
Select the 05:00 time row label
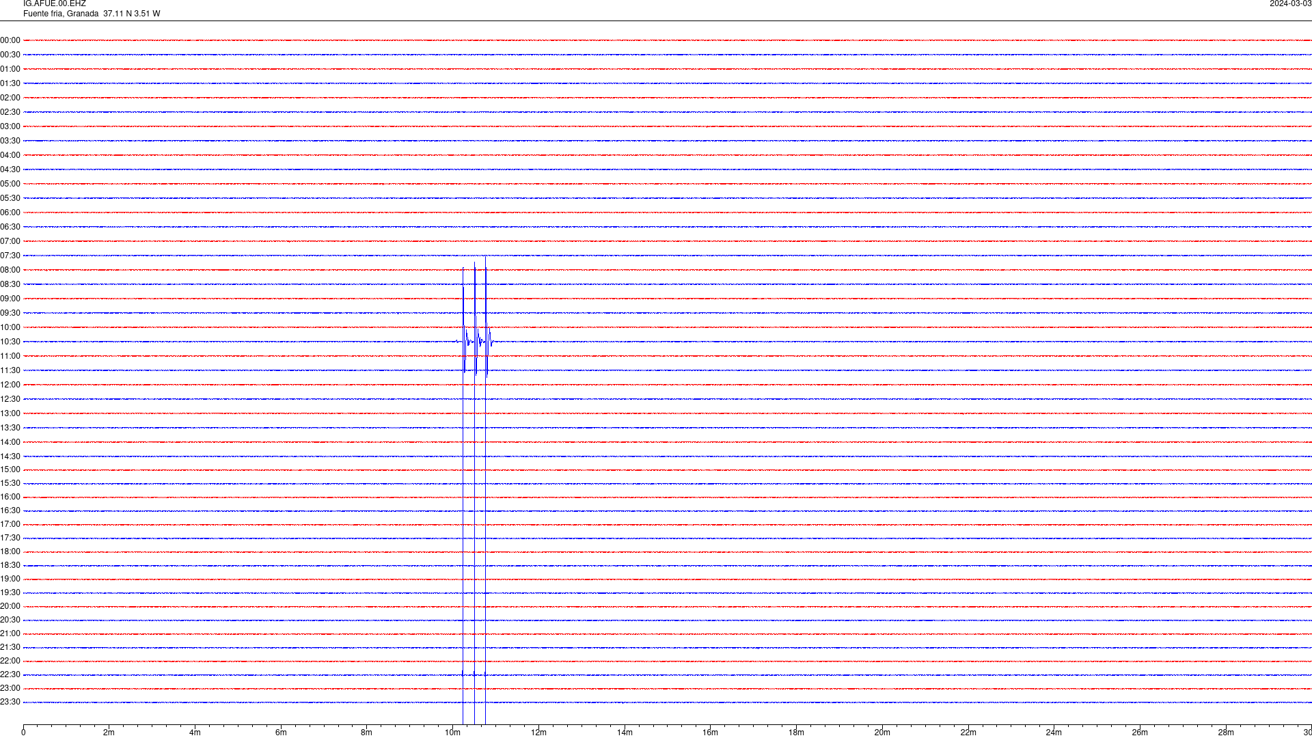click(10, 184)
